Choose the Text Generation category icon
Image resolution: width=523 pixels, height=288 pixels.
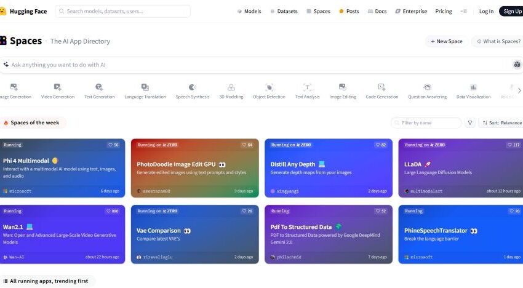99,87
